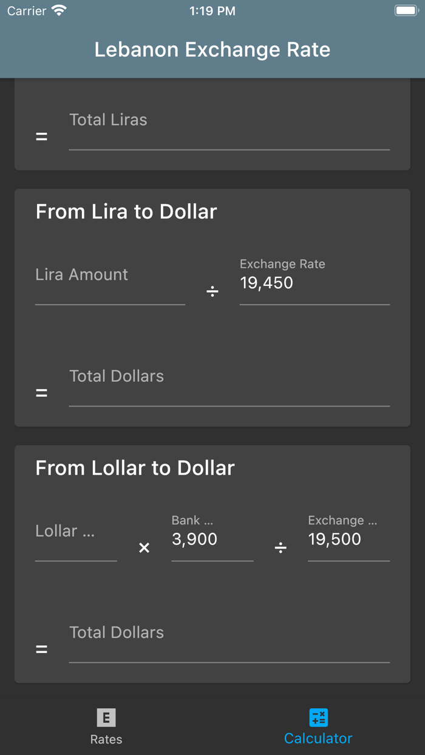Click the From Lira to Dollar heading
The image size is (425, 755).
click(126, 212)
